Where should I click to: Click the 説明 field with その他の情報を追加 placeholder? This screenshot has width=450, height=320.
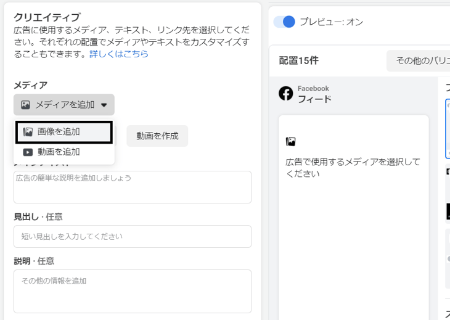pyautogui.click(x=133, y=291)
